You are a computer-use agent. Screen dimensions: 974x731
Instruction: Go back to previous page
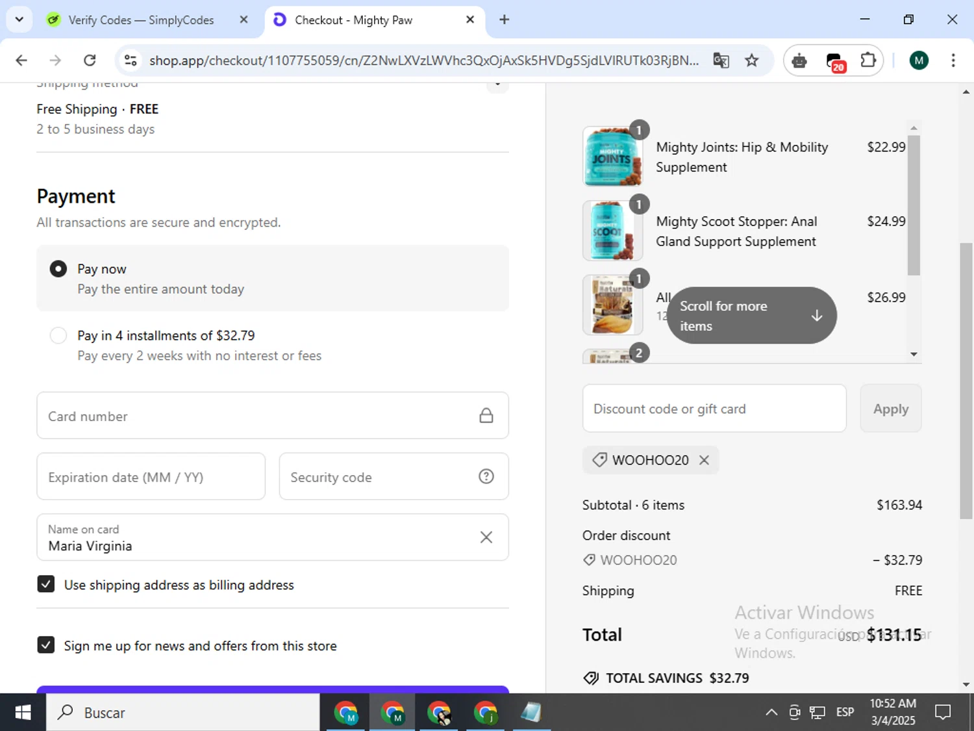21,60
